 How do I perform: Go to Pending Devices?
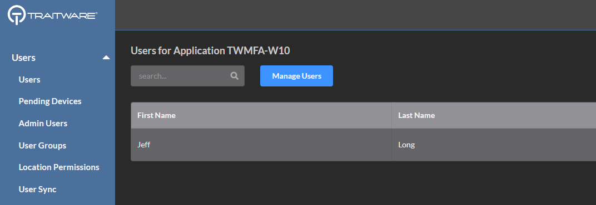point(50,101)
